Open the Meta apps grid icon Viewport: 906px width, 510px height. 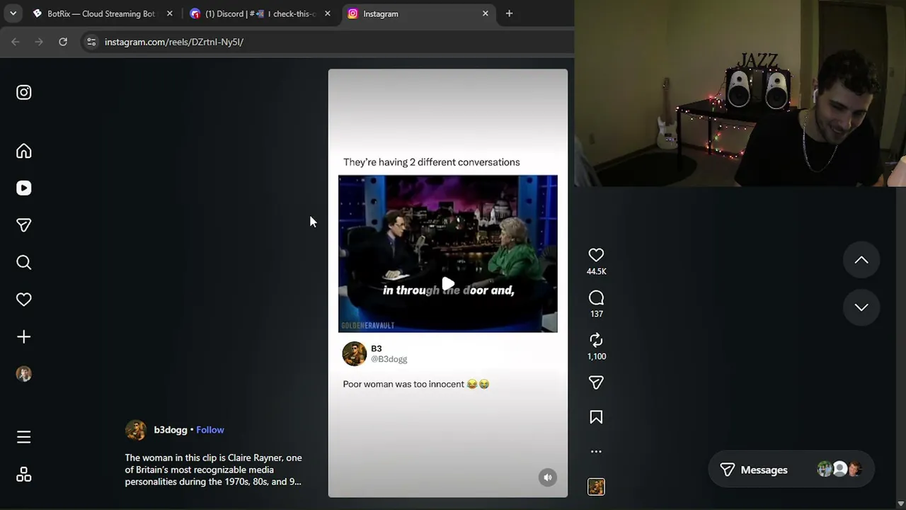click(24, 475)
